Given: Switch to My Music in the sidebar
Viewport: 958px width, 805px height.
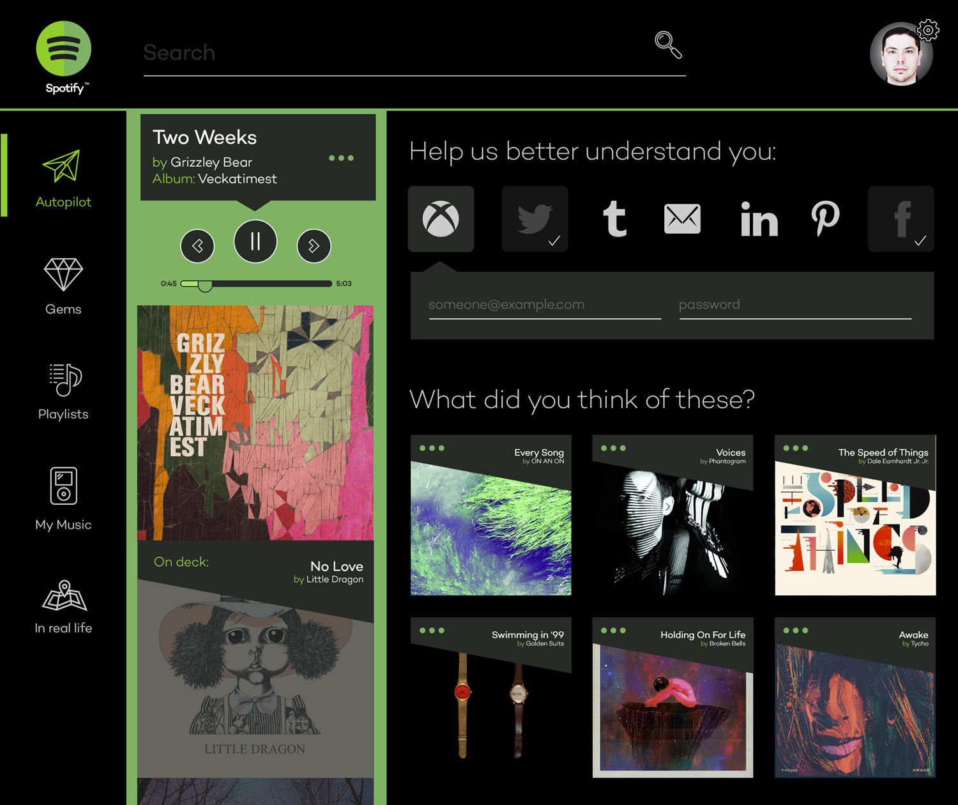Looking at the screenshot, I should pyautogui.click(x=63, y=500).
